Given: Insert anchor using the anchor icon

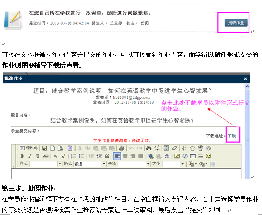Looking at the screenshot, I should click(167, 156).
